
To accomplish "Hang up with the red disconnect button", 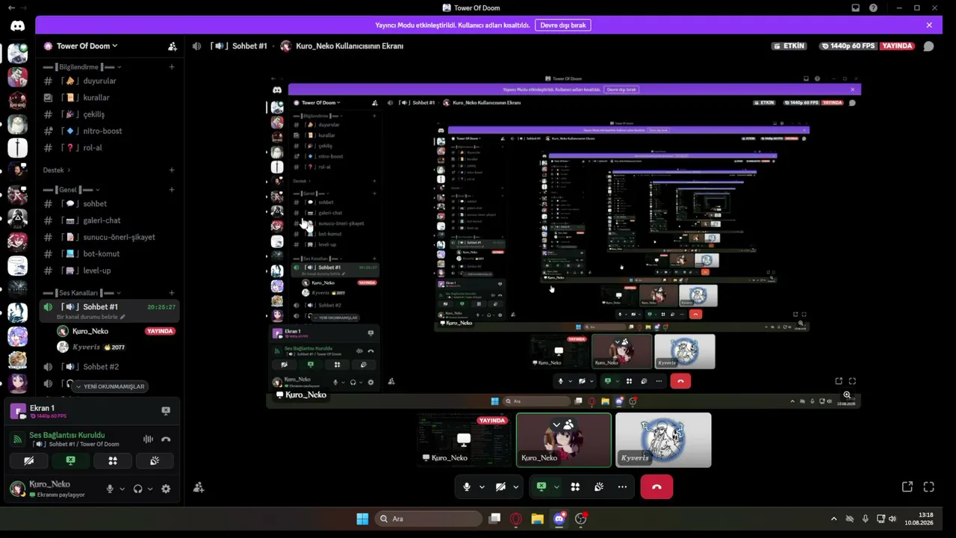I will (657, 486).
